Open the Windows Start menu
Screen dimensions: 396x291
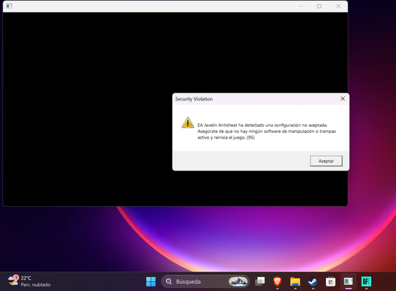click(151, 281)
